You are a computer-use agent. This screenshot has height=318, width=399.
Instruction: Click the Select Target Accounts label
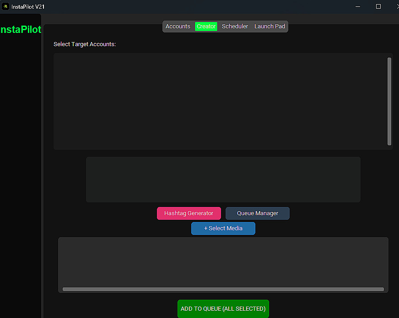pos(85,44)
